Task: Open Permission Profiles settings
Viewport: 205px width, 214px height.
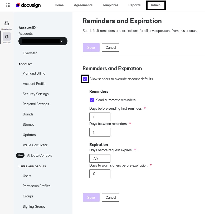Action: (x=36, y=186)
